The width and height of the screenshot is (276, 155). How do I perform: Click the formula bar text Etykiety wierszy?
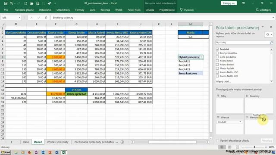63,18
